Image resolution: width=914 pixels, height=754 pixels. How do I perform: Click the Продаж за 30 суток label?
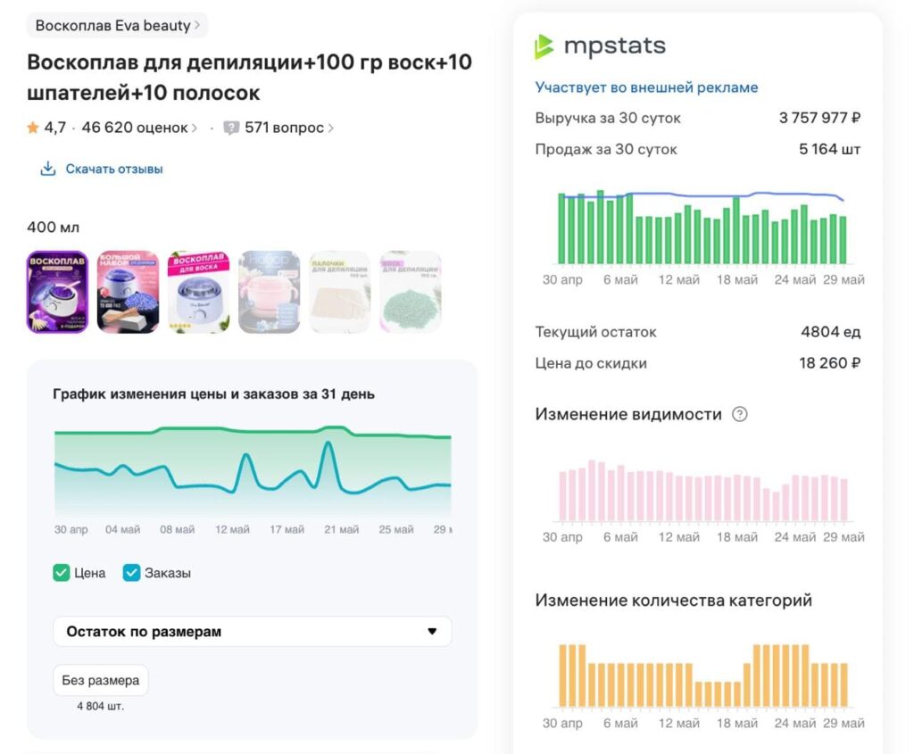point(606,149)
